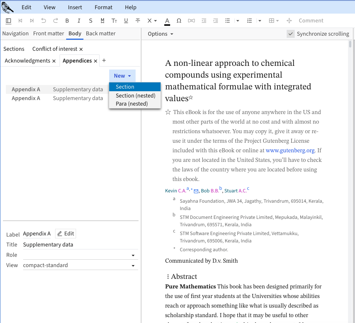Click the Underline icon
355x323 pixels.
tap(126, 21)
